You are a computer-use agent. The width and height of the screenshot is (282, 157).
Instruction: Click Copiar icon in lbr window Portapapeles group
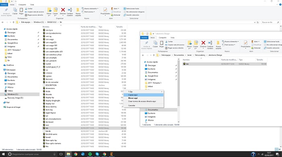click(15, 10)
